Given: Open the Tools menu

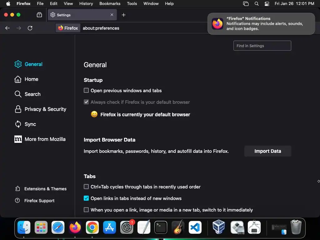Looking at the screenshot, I should (x=132, y=4).
